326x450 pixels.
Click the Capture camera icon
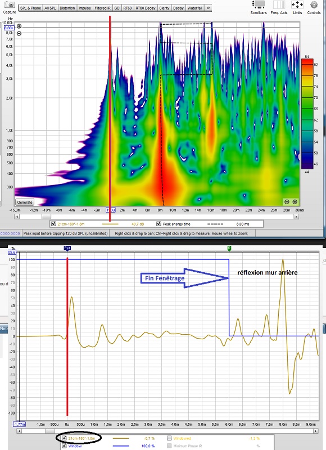point(10,4)
